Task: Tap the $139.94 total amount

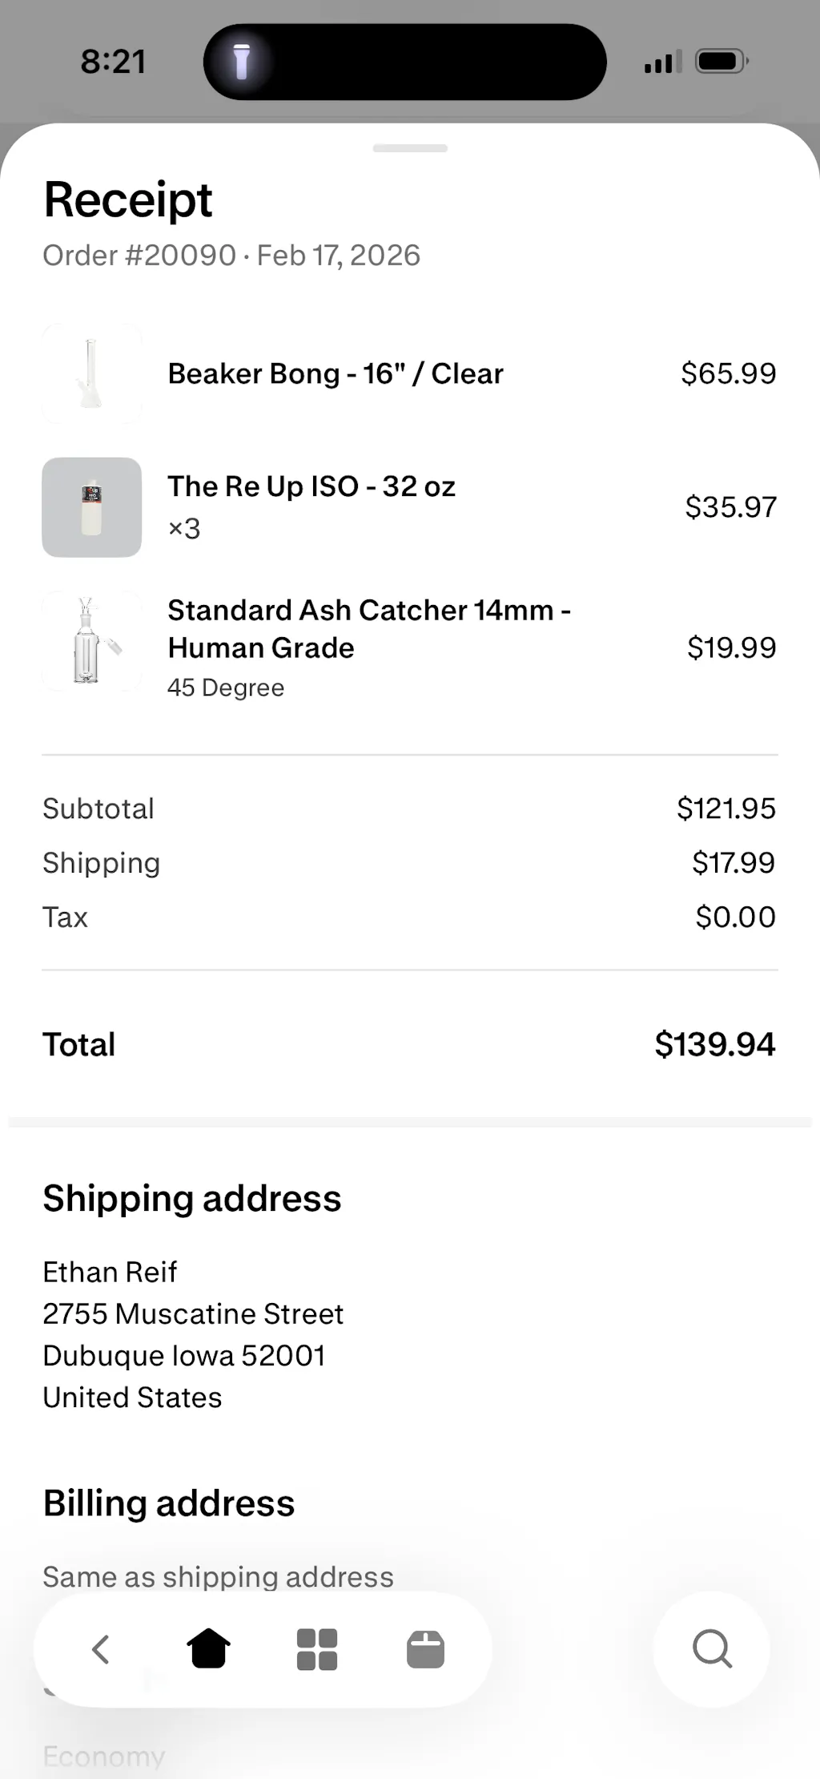Action: [714, 1044]
